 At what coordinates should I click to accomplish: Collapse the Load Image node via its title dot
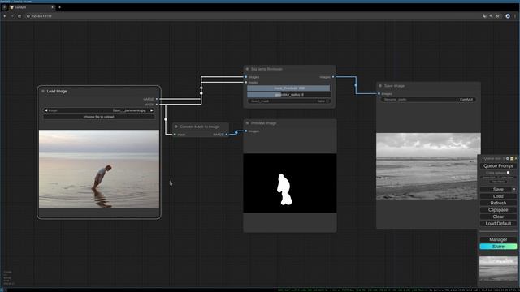click(x=43, y=91)
